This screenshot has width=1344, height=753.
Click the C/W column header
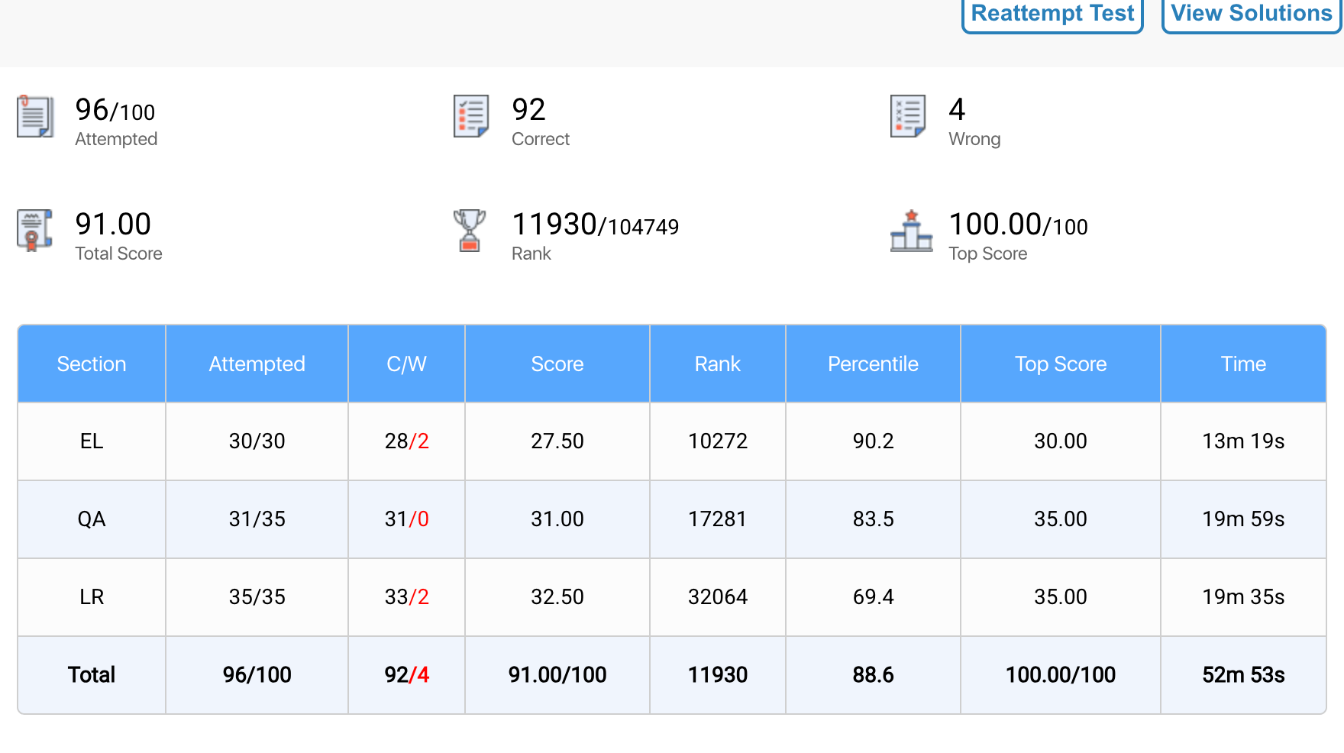pyautogui.click(x=406, y=364)
